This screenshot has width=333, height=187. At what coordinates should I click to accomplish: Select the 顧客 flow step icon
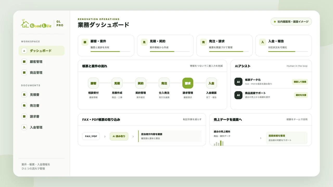click(x=93, y=83)
